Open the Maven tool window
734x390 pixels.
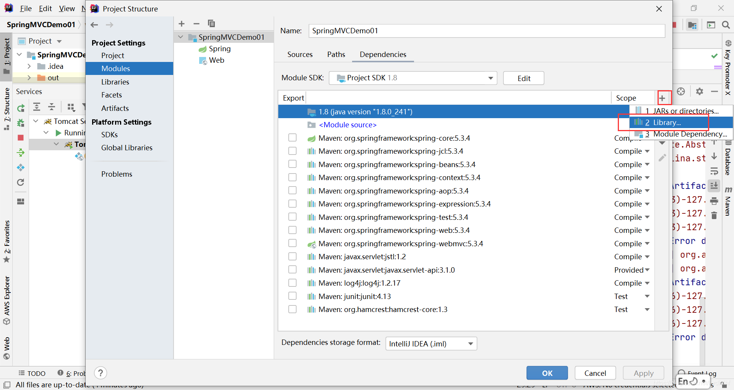728,201
